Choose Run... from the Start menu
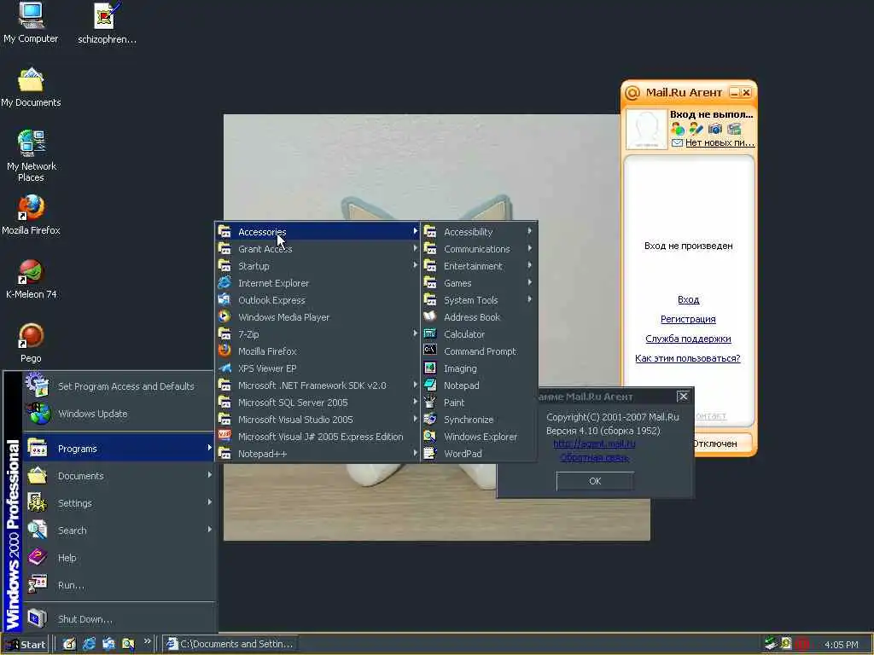Screen dimensions: 874x655 tap(119, 585)
